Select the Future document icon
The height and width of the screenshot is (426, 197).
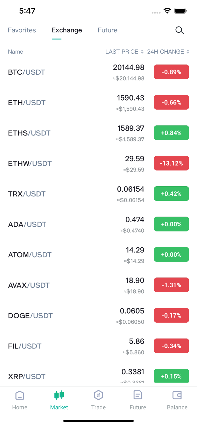pyautogui.click(x=138, y=395)
